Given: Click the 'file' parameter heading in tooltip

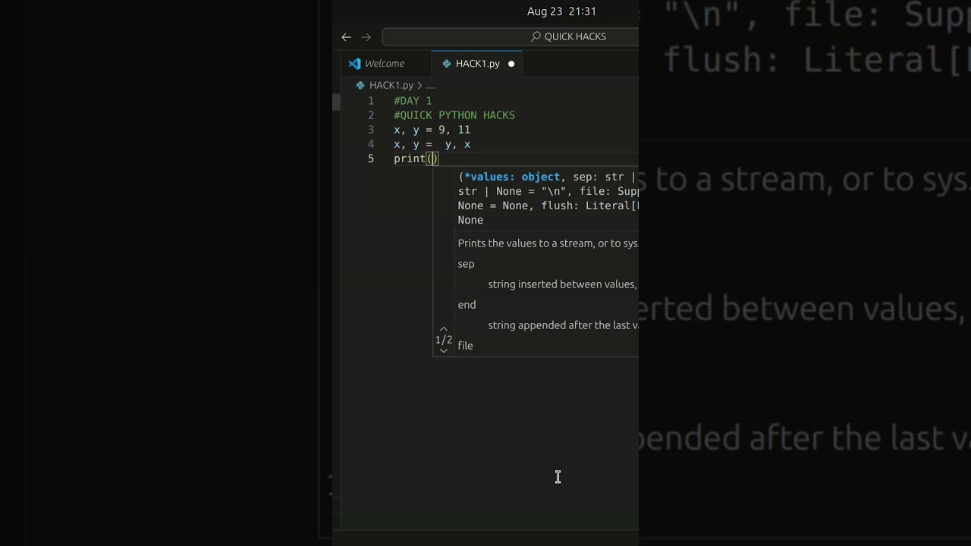Looking at the screenshot, I should click(x=465, y=346).
